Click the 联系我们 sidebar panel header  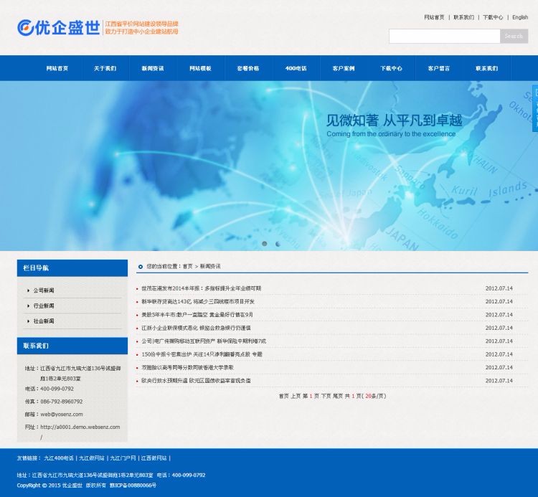[72, 346]
